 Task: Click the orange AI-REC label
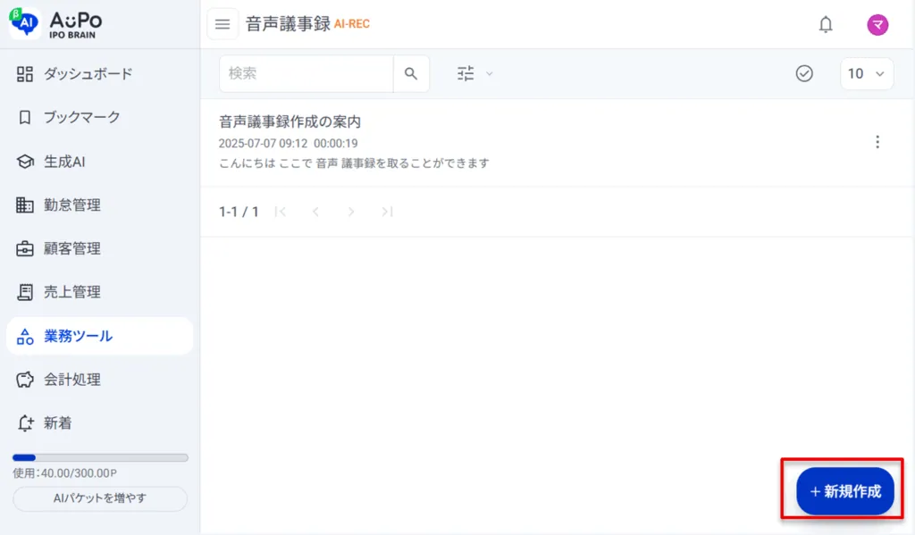point(352,24)
